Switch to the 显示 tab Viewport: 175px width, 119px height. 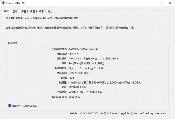coord(15,11)
